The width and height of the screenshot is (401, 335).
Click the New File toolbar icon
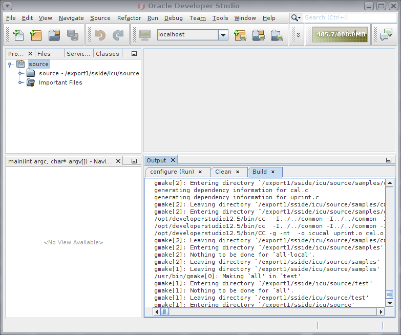(18, 35)
